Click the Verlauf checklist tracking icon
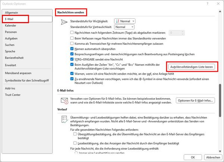224x162 pixels. pyautogui.click(x=65, y=119)
